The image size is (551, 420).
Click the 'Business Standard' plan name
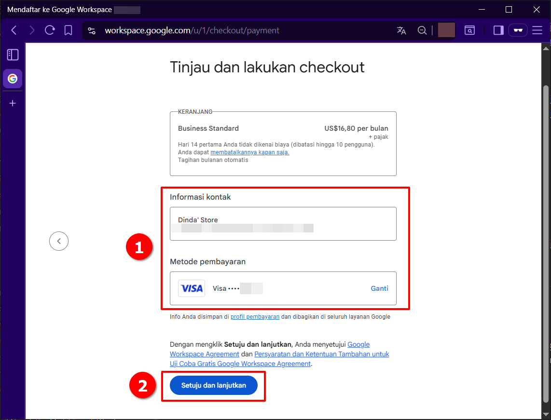point(208,128)
